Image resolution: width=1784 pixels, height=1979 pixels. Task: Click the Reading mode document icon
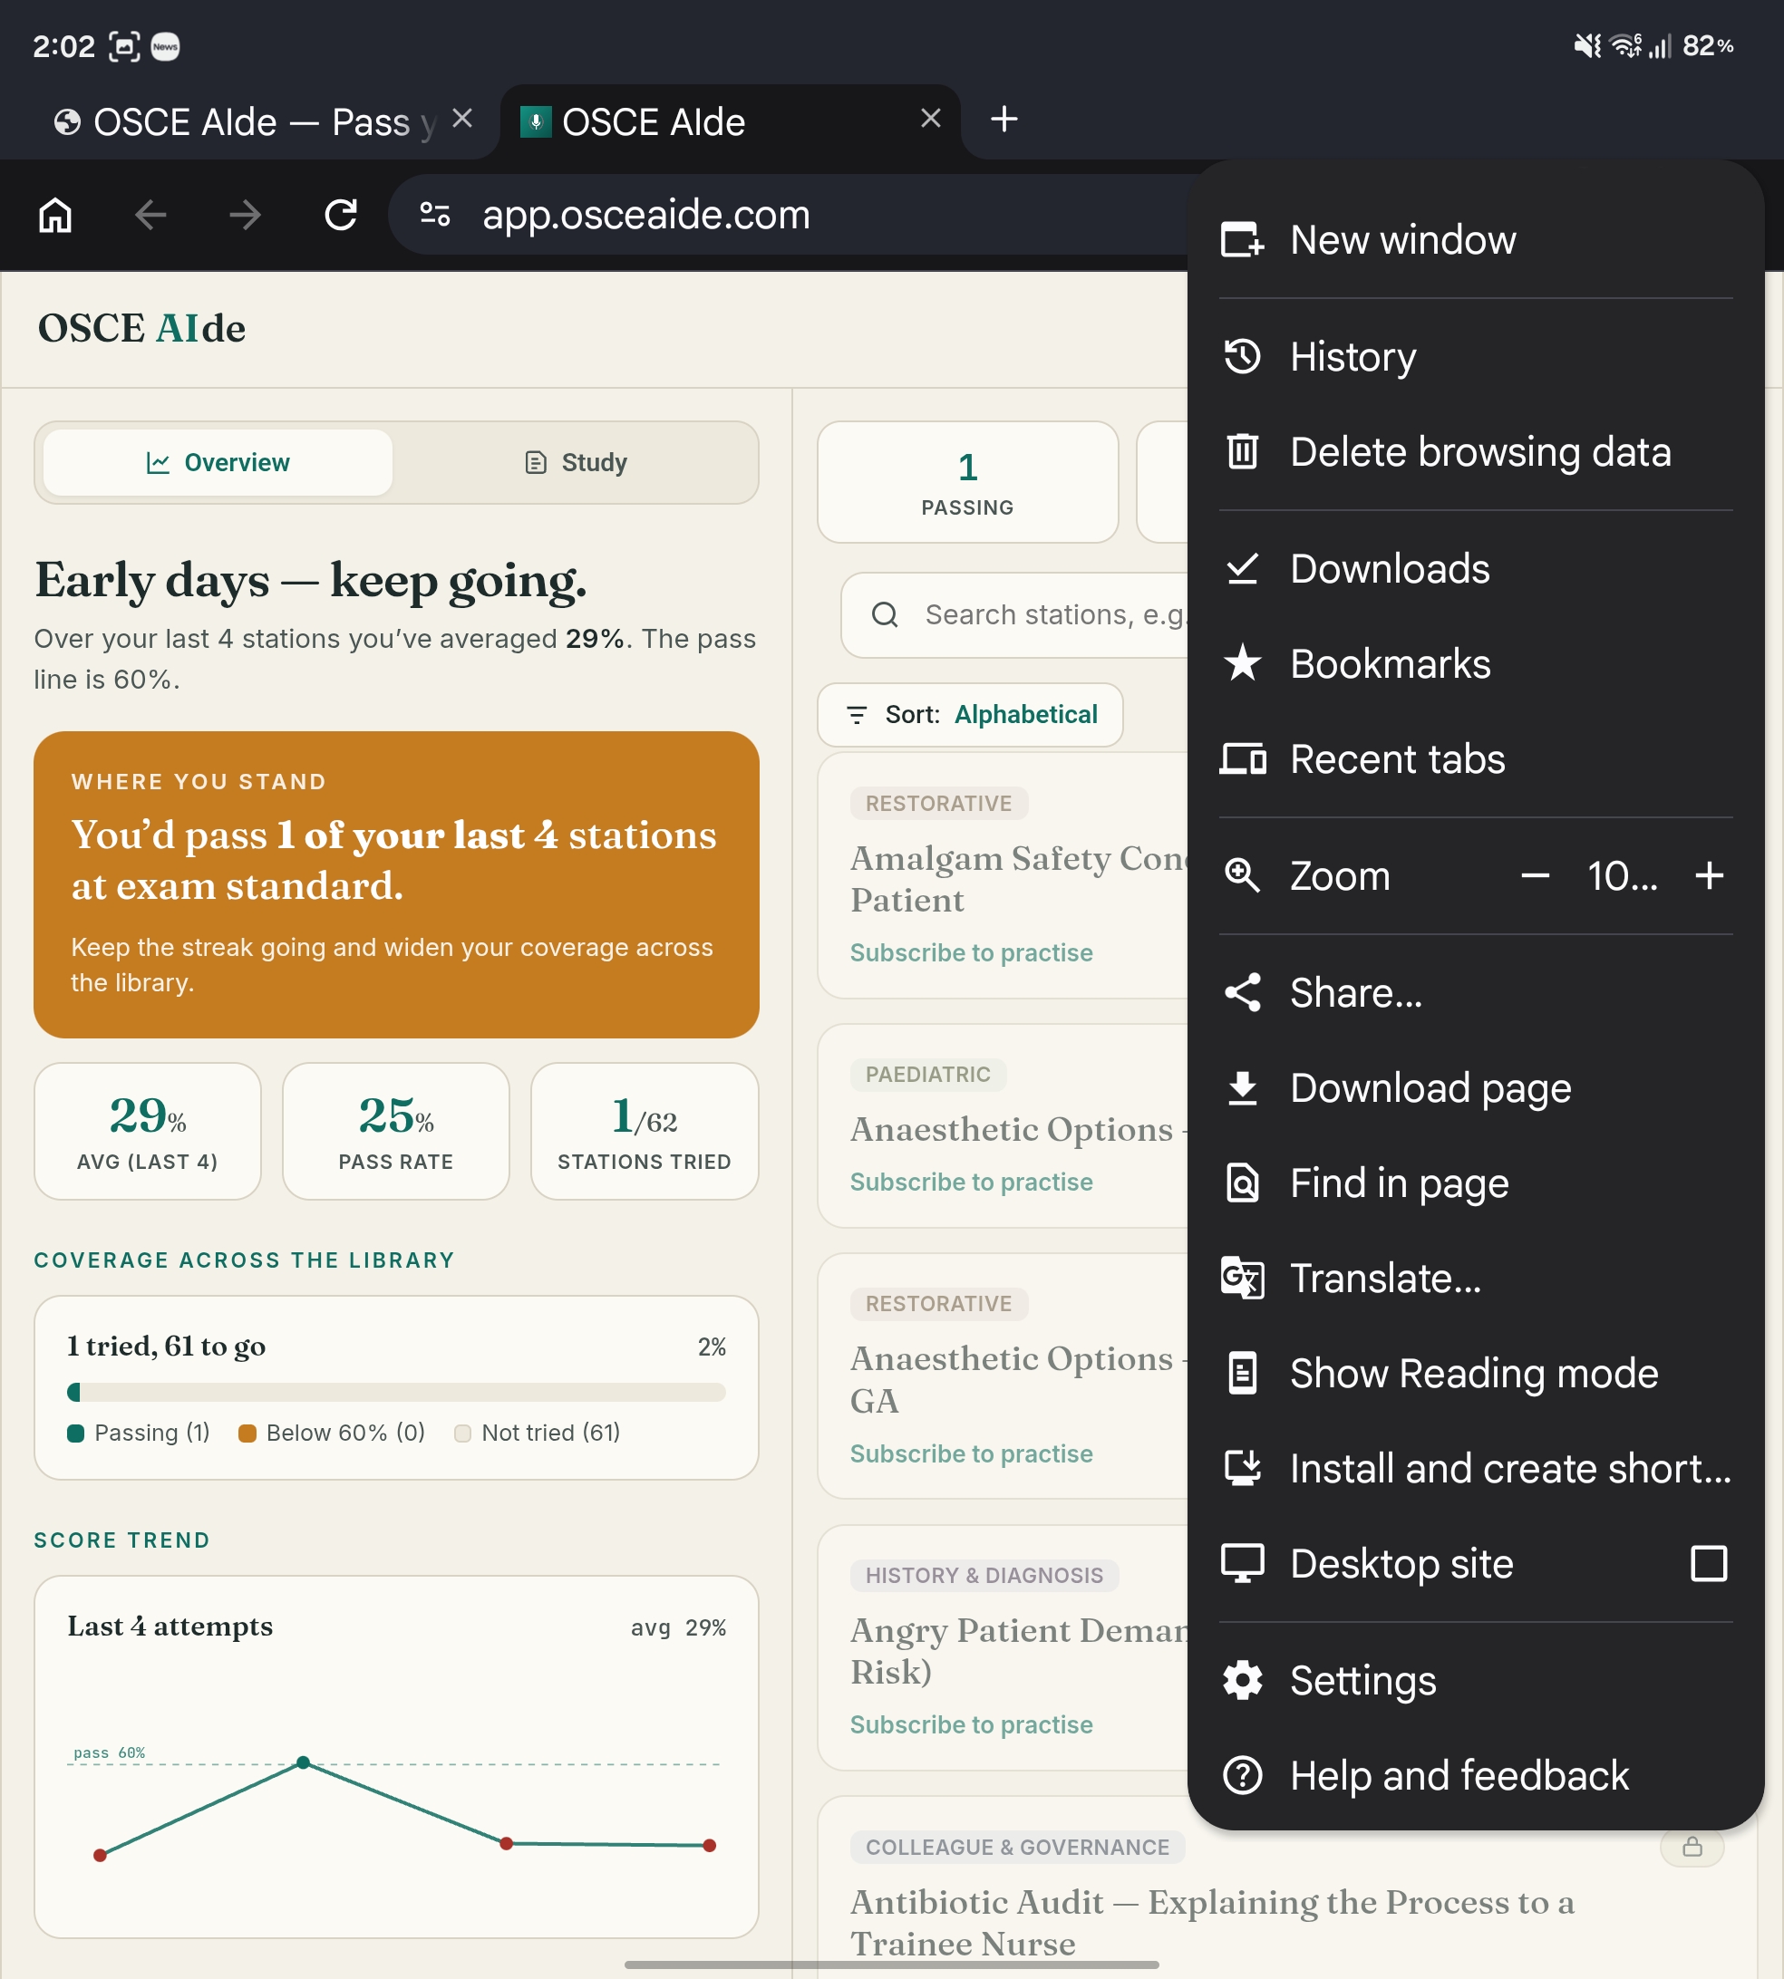click(x=1242, y=1373)
